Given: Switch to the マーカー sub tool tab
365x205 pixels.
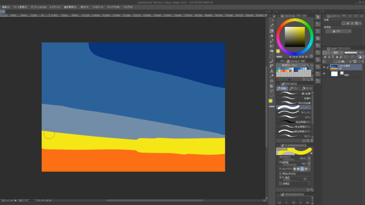Looking at the screenshot, I should click(307, 88).
